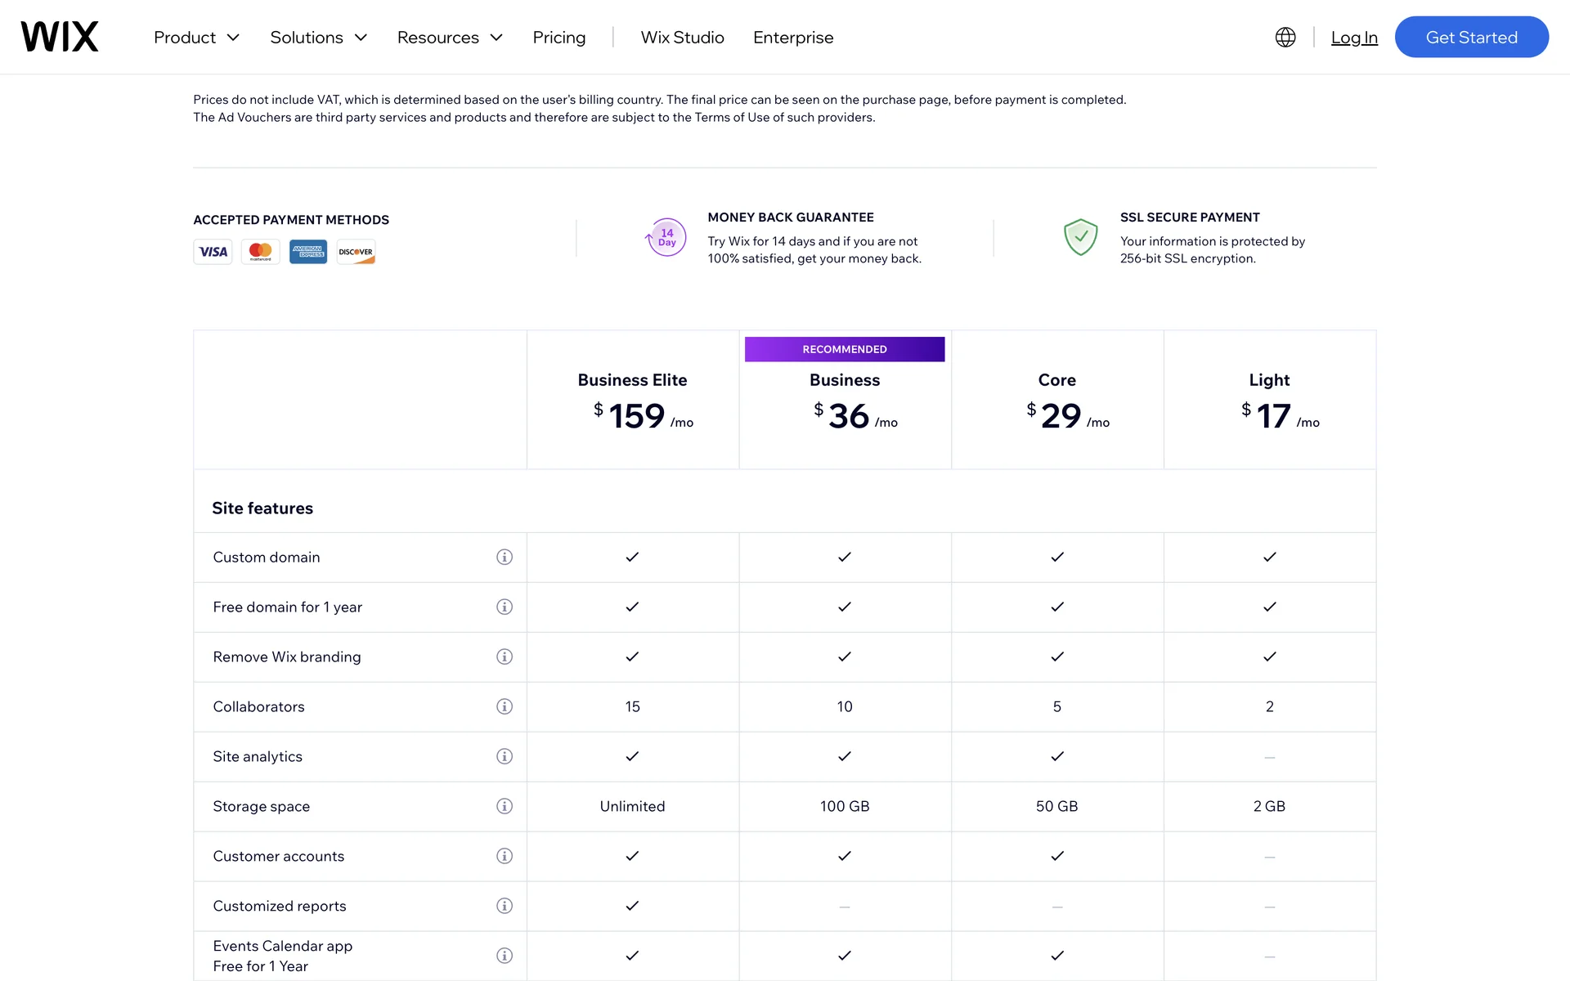Click the Log In link

coord(1353,38)
